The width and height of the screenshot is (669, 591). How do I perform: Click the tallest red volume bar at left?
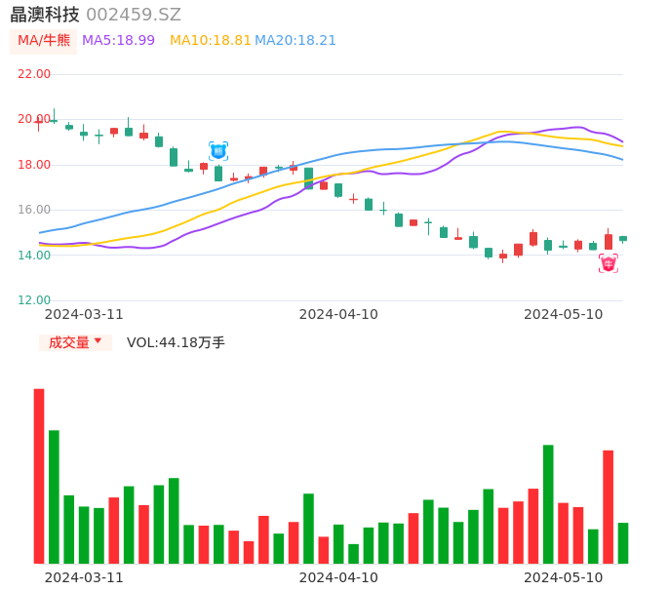(39, 476)
